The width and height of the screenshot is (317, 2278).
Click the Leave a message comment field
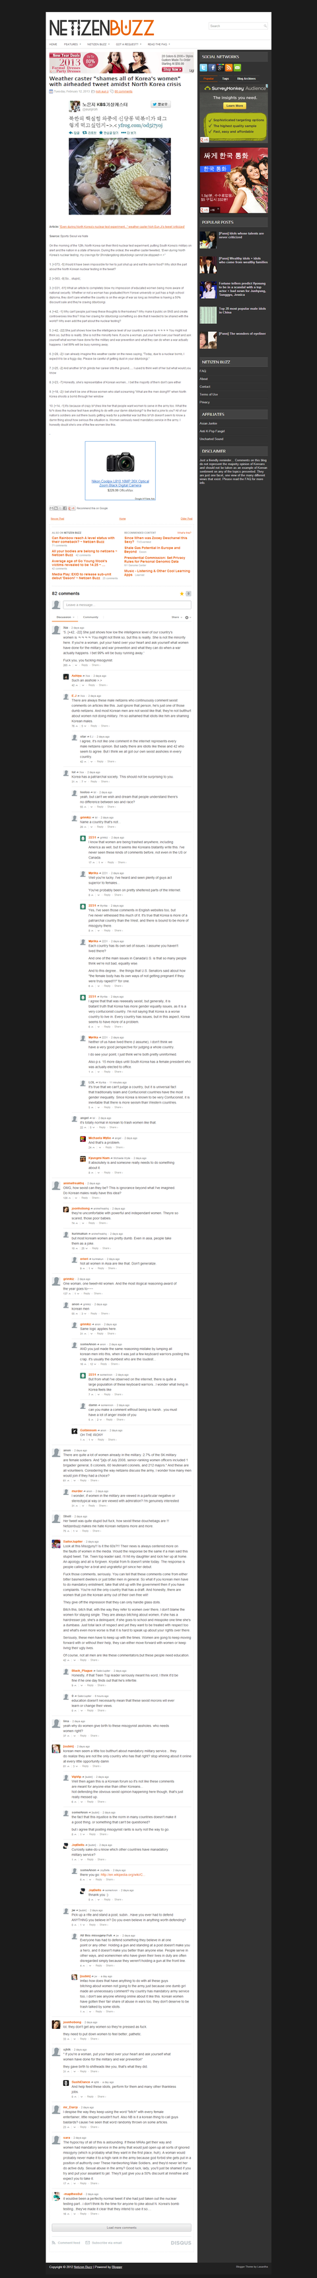tap(127, 604)
